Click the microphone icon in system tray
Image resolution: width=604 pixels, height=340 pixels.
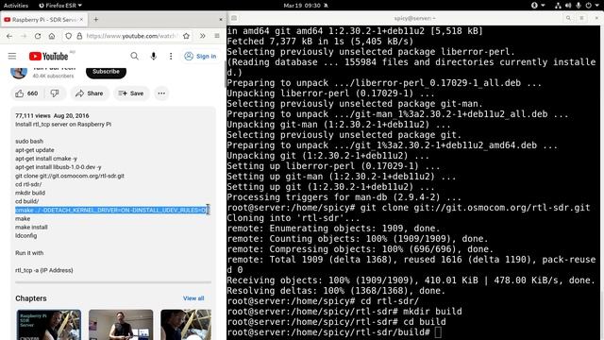pyautogui.click(x=578, y=6)
